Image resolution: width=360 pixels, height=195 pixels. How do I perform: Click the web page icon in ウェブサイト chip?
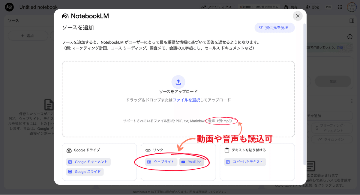tap(149, 162)
